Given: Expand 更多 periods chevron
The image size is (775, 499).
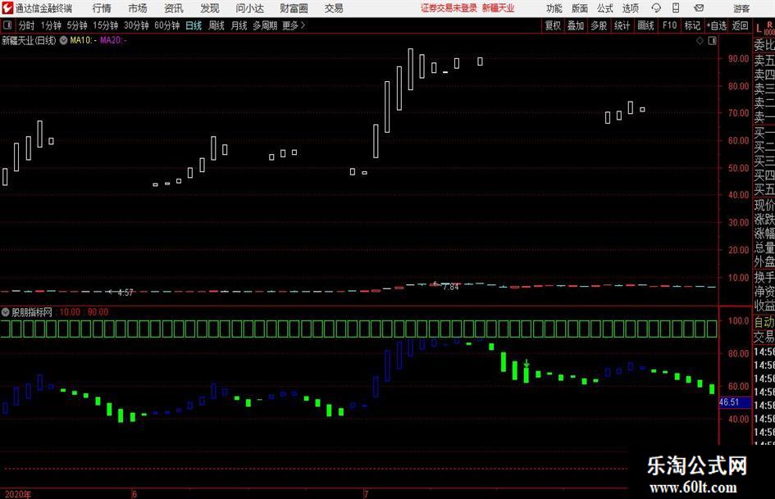Looking at the screenshot, I should point(294,25).
